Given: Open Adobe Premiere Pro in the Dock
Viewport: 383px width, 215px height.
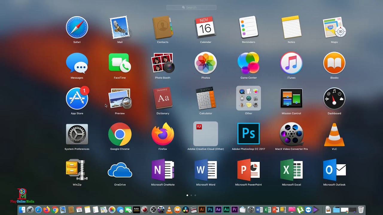Looking at the screenshot, I should pos(235,210).
